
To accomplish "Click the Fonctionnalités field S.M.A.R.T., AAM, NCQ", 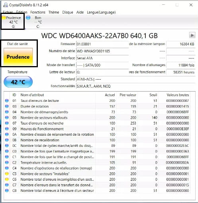I will tap(136, 86).
